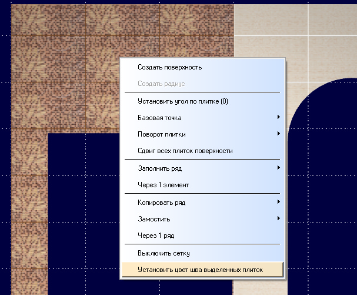
Task: Click Сдвиг всех плиток поверхности
Action: click(x=185, y=151)
